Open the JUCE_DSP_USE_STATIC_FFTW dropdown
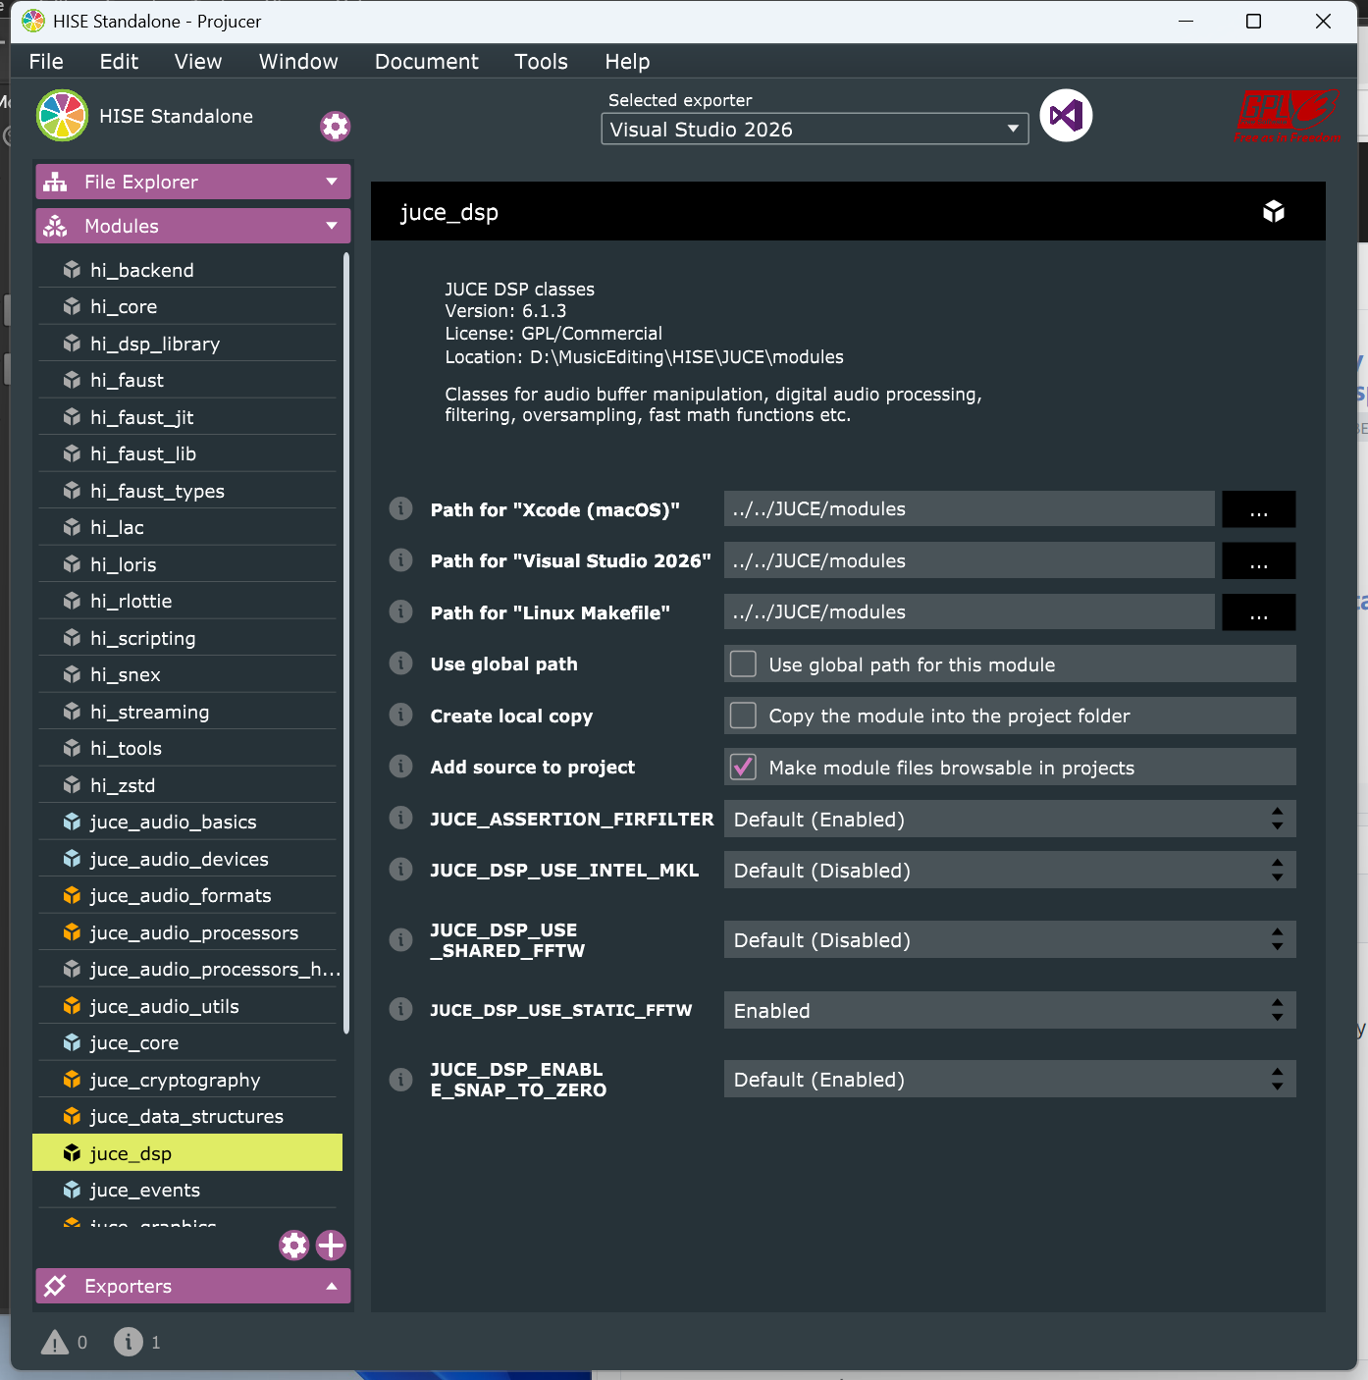The image size is (1368, 1380). pyautogui.click(x=1009, y=1010)
